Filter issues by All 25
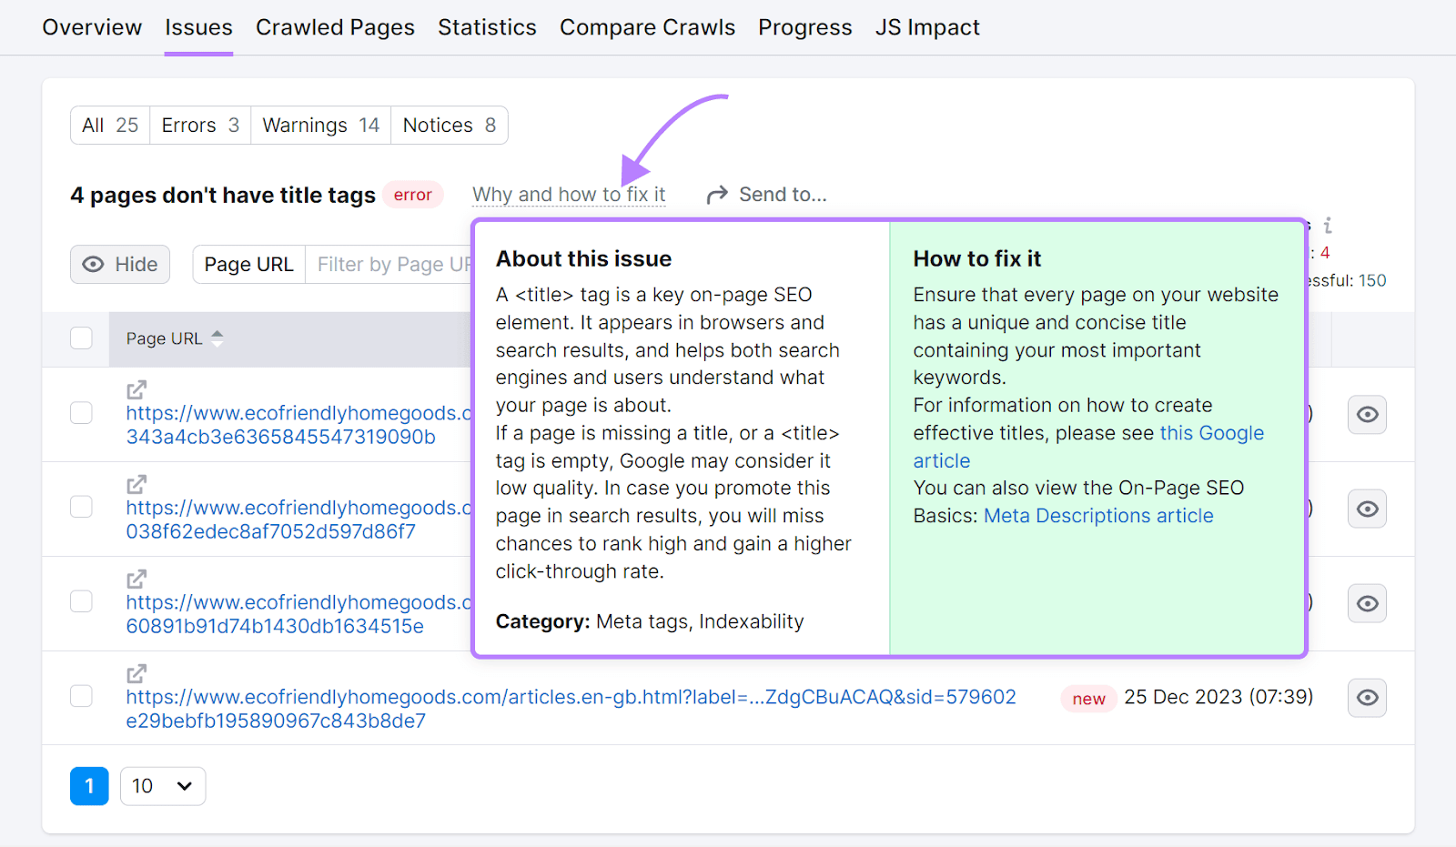 [110, 126]
